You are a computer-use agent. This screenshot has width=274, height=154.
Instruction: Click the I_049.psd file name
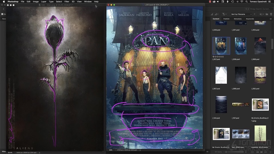point(216,30)
